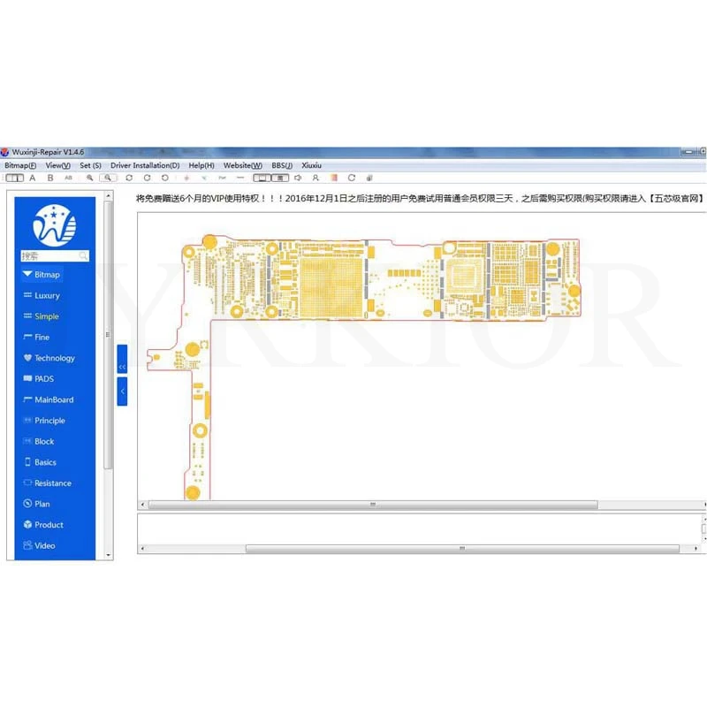Click the large CPU chip pad grid
Image resolution: width=707 pixels, height=707 pixels.
332,286
